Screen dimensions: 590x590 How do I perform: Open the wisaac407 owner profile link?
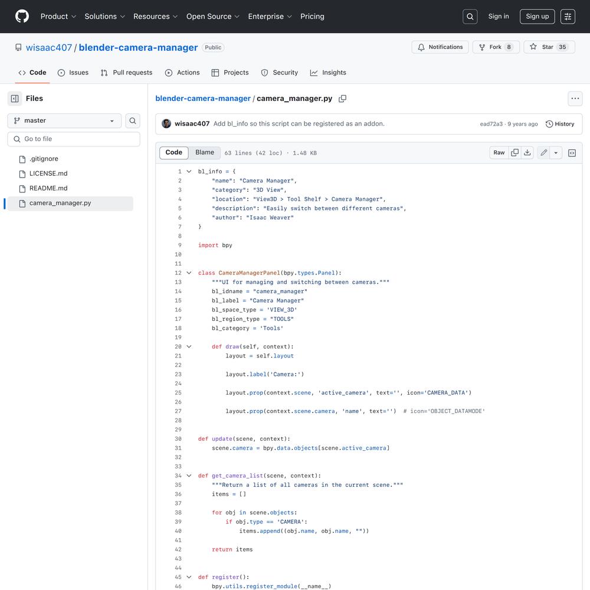[49, 48]
